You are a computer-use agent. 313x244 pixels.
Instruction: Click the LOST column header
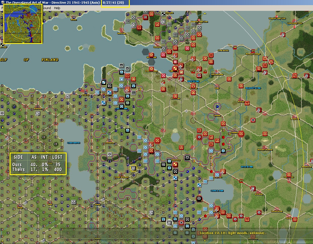click(x=57, y=157)
